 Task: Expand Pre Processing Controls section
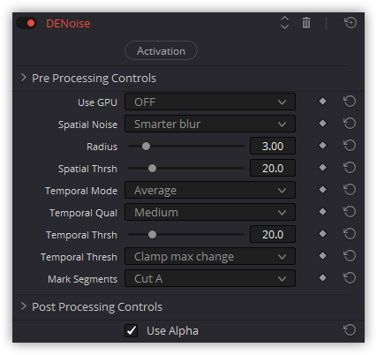[88, 79]
